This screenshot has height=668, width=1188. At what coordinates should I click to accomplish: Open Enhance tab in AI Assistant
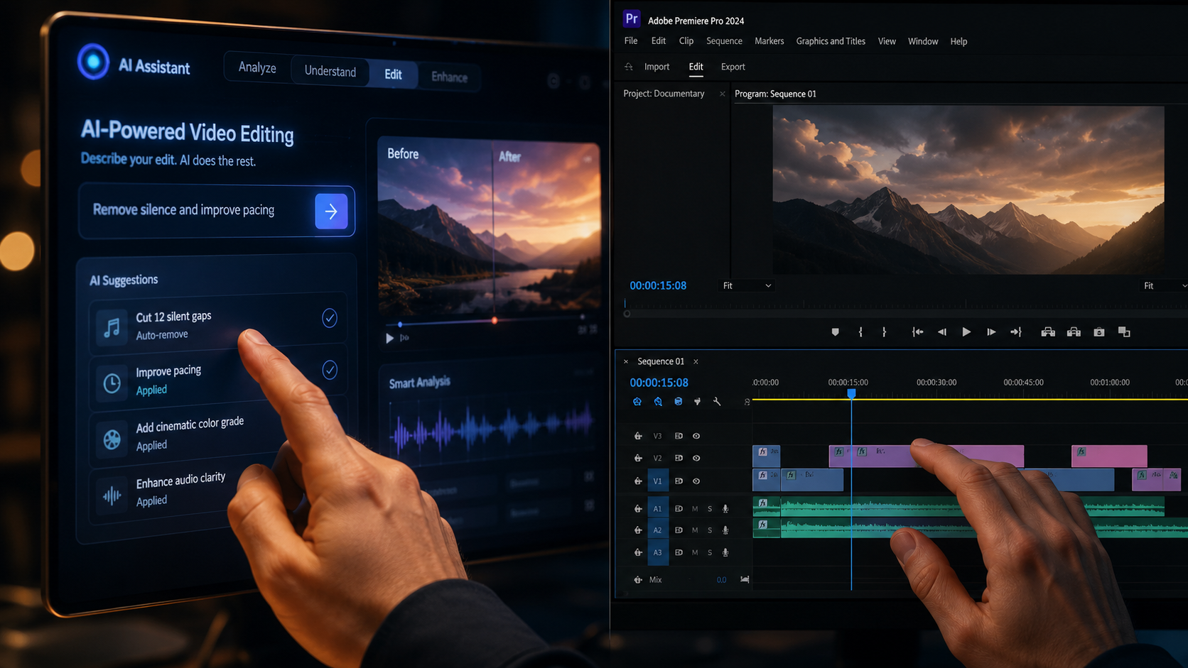coord(449,77)
